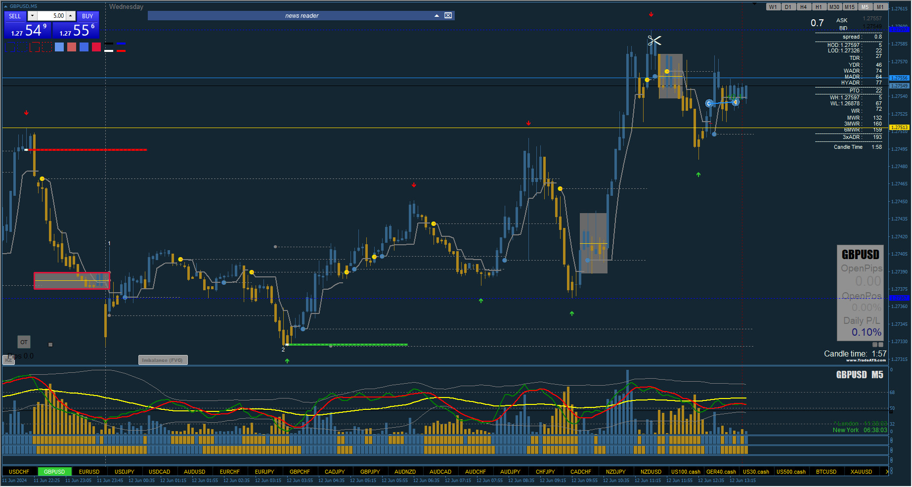
Task: Pick the blue and red line tool
Action: tap(121, 47)
